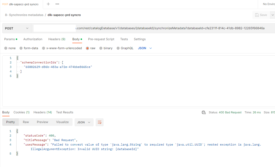Click the dlk-sapecc-prd syncro request name

pos(64,15)
